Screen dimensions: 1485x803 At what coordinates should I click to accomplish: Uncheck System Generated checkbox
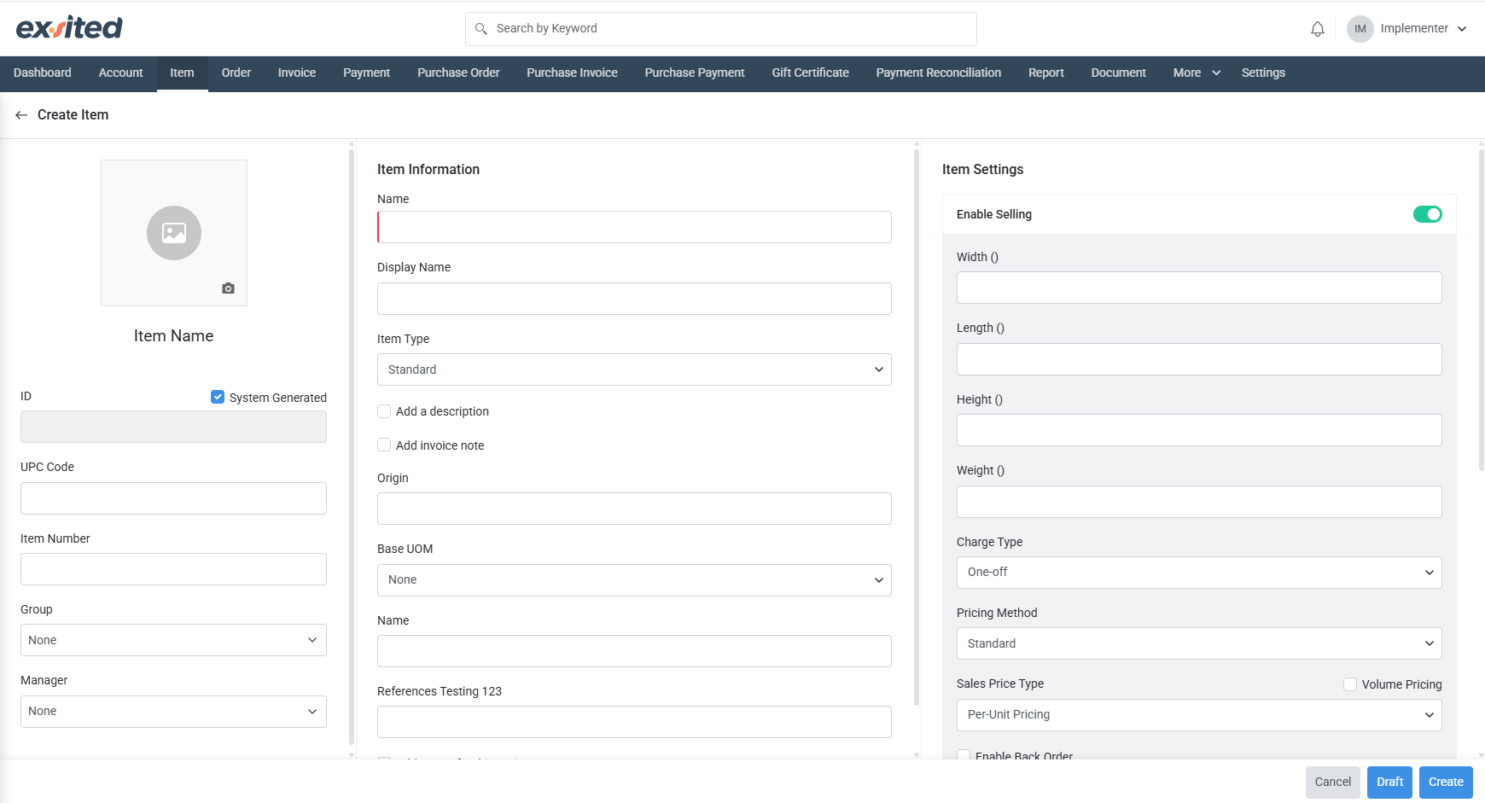pyautogui.click(x=218, y=397)
